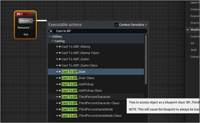Click the Pressed execution pin on E node
The image size is (200, 123).
point(31,20)
